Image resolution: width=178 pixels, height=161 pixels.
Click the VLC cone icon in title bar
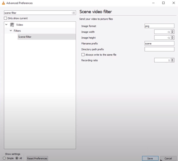(3, 3)
